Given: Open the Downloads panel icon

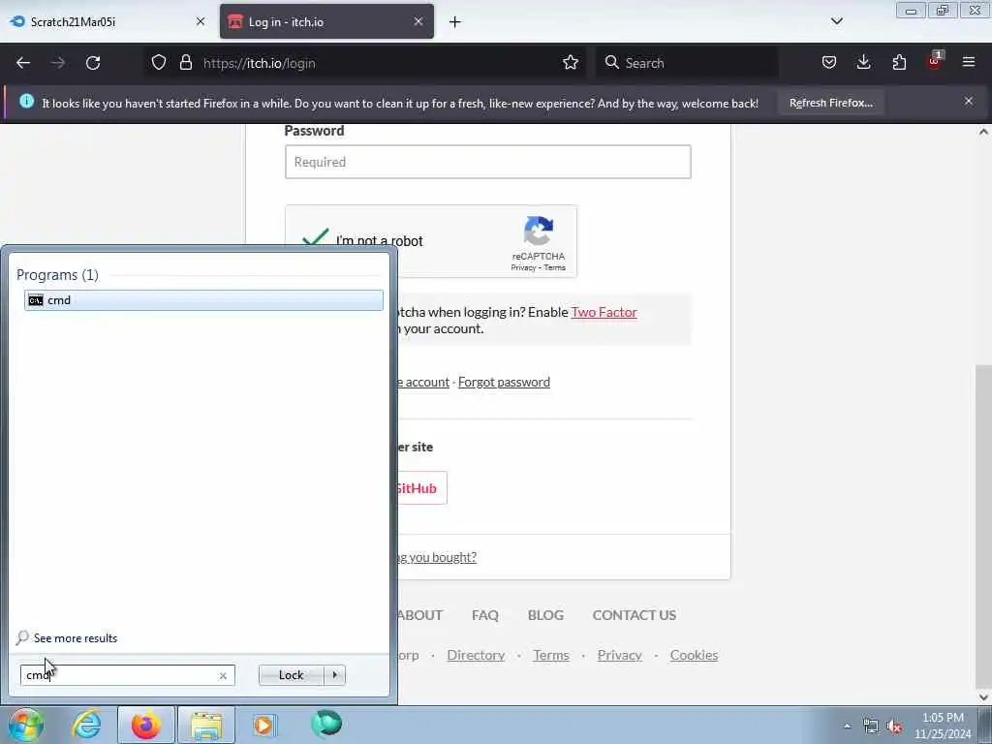Looking at the screenshot, I should click(863, 63).
